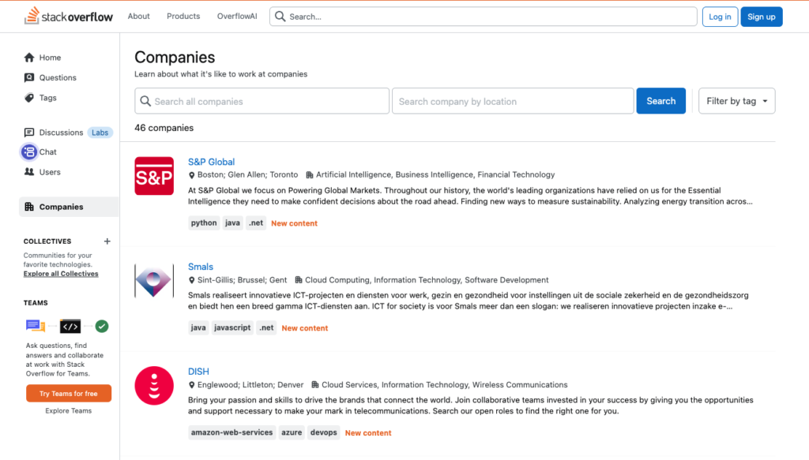Open Smals company logo
Image resolution: width=809 pixels, height=460 pixels.
coord(154,281)
